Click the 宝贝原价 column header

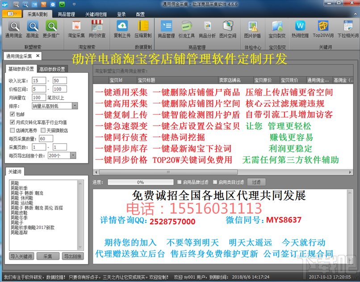266,80
